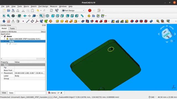Create a group blue folder icon
Viewport: 177px width, 99px height.
[x=93, y=16]
